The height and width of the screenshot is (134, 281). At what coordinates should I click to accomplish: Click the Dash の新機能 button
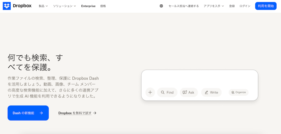tap(28, 113)
